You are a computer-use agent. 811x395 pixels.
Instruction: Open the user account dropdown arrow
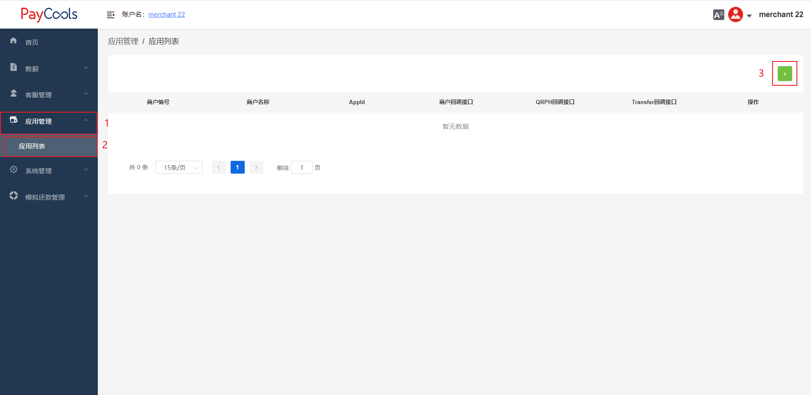(749, 16)
